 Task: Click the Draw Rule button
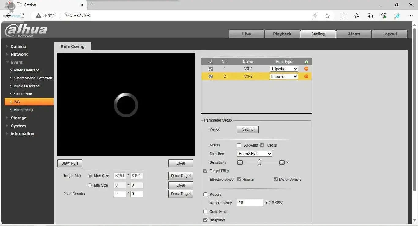coord(70,163)
